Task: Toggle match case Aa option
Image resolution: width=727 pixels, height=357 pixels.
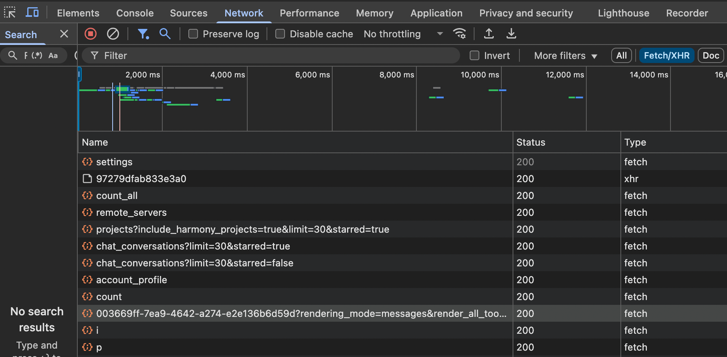Action: [53, 55]
